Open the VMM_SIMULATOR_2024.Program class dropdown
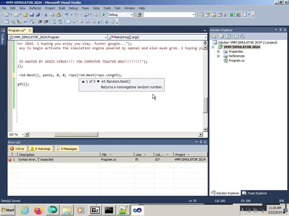 tap(106, 37)
